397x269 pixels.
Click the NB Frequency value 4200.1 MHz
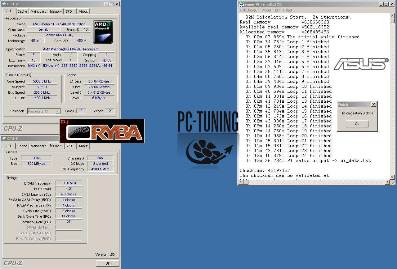point(100,169)
